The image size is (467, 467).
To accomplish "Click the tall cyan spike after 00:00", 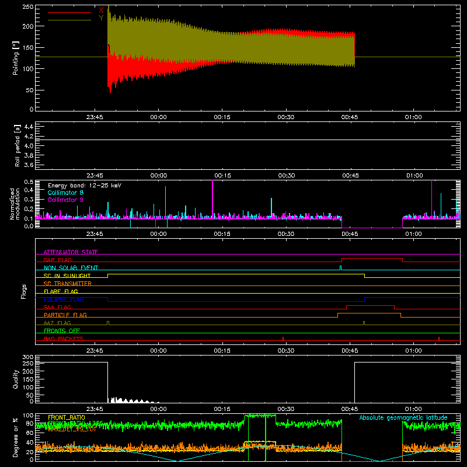I will (166, 203).
